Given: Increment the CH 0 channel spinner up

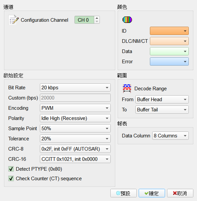Looking at the screenshot, I should click(x=97, y=18).
